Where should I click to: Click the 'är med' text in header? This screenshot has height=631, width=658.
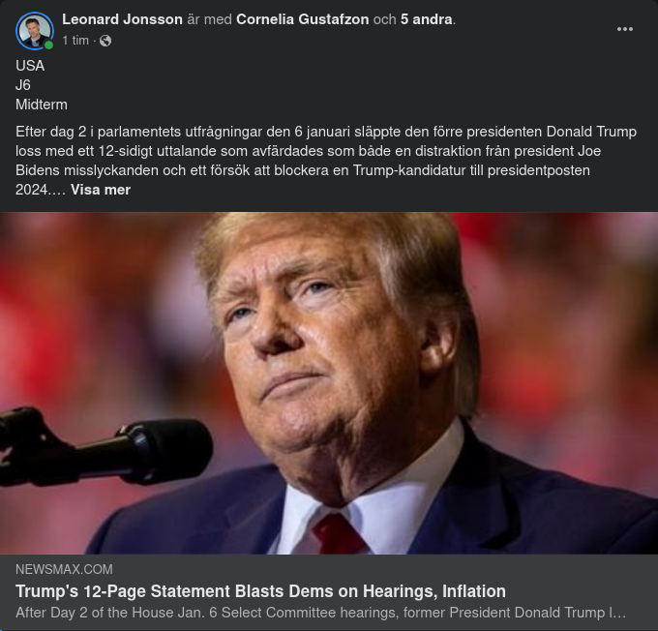pyautogui.click(x=209, y=19)
